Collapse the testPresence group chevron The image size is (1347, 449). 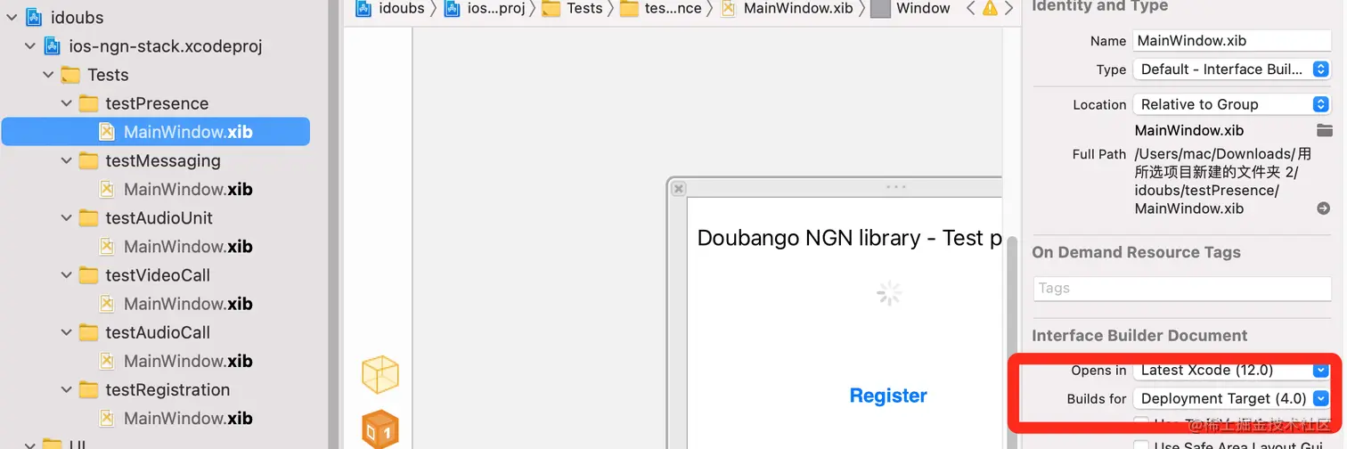(x=67, y=103)
